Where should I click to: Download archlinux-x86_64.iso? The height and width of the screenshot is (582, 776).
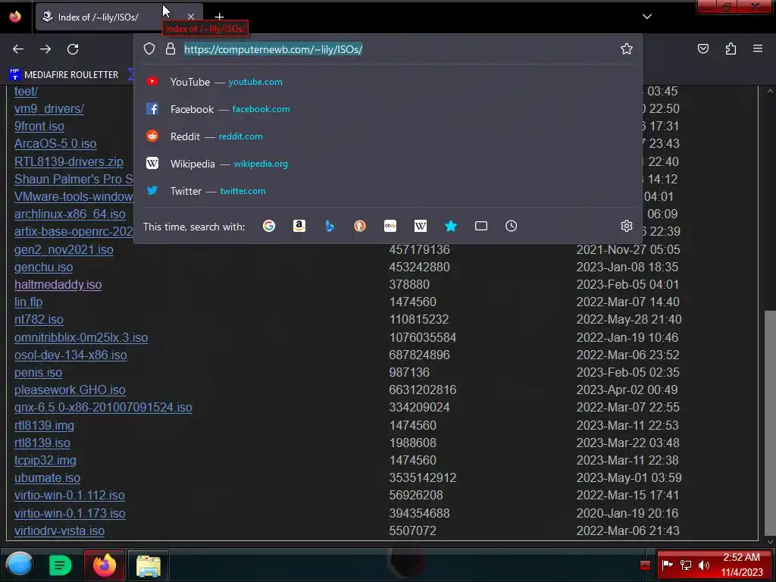70,214
